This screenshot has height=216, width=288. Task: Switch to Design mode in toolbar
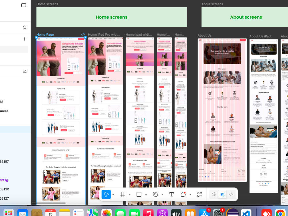222,194
